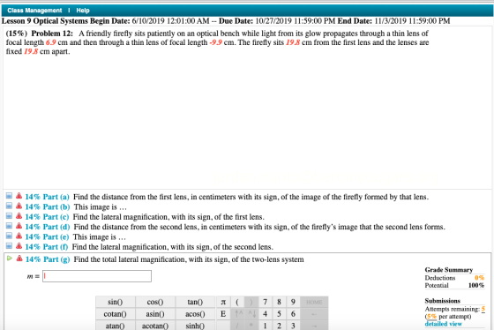Open the 14% Part (f) link
494x330 pixels.
tap(47, 247)
